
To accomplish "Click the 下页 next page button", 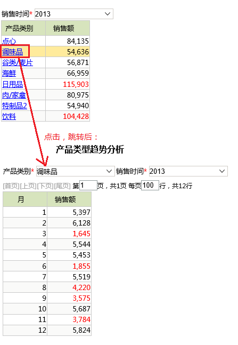I will (x=45, y=186).
